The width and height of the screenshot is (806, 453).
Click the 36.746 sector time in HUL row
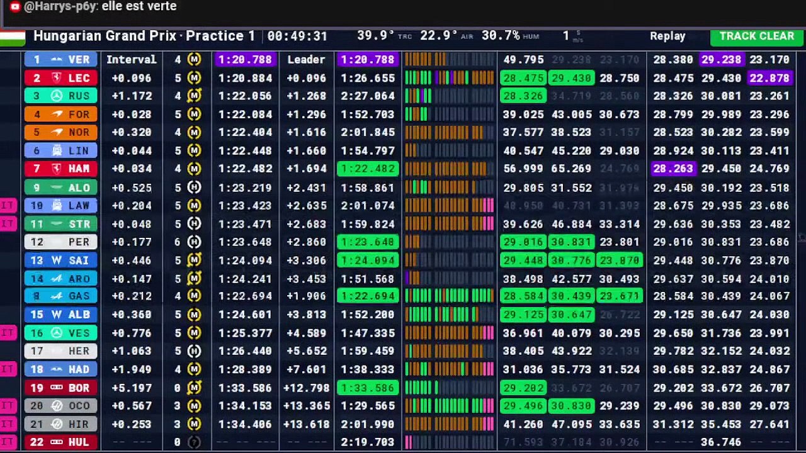(x=720, y=442)
